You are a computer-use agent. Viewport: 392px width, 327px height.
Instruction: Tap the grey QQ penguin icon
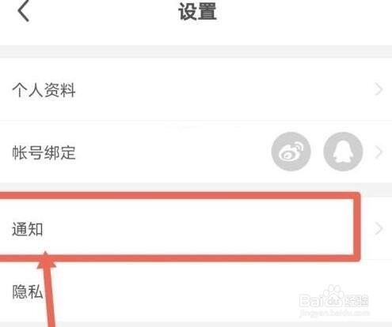[343, 152]
